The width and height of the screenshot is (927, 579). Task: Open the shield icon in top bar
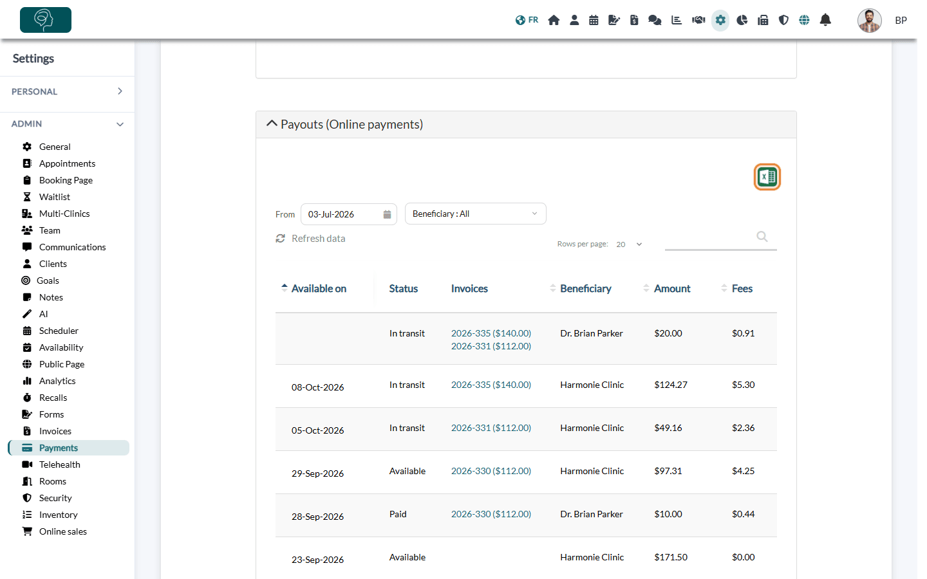[x=783, y=20]
